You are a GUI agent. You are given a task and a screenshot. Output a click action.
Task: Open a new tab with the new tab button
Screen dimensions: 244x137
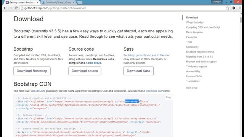80,3
